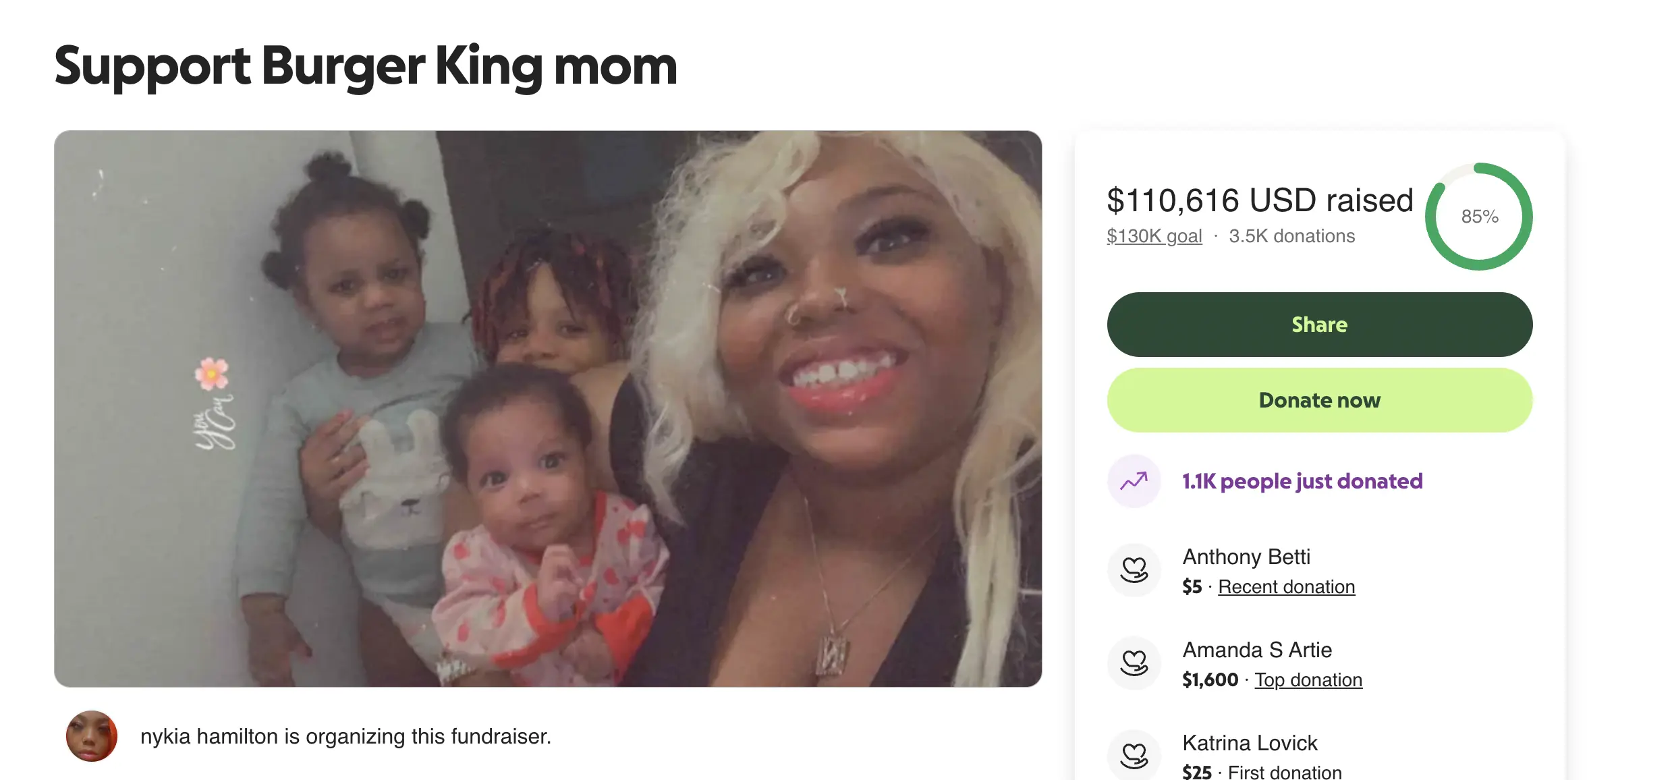Open the Recent donation link
The width and height of the screenshot is (1672, 780).
pos(1286,587)
